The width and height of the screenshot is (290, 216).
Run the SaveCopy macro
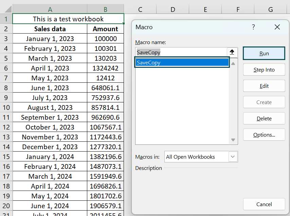pyautogui.click(x=264, y=53)
